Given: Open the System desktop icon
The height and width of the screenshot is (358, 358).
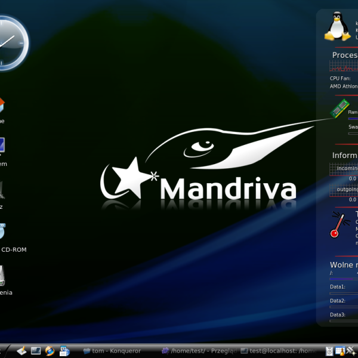Looking at the screenshot, I should [x=2, y=146].
